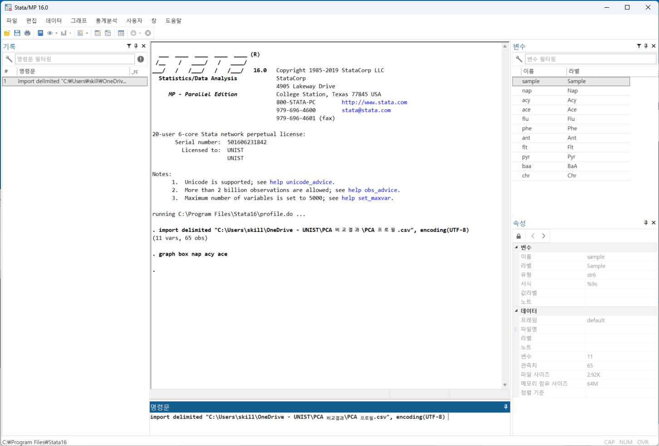Open the More button dropdown arrow
659x446 pixels.
(140, 33)
